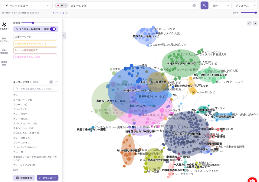Expand the graph to fullscreen
259x182 pixels.
pos(249,23)
